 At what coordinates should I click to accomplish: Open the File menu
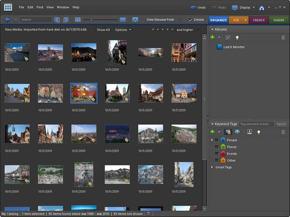(x=22, y=7)
